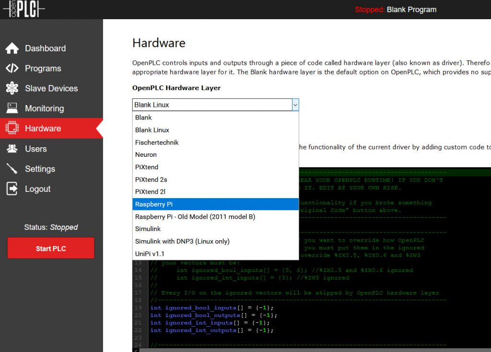Choose Fischertechnik hardware layer option
This screenshot has width=491, height=352.
click(215, 142)
